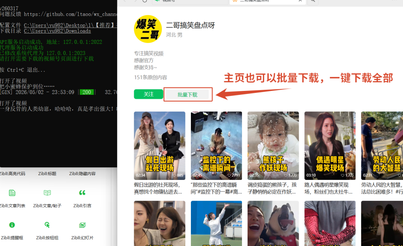The width and height of the screenshot is (403, 246).
Task: Click the browser search magnifier icon
Action: [313, 1]
